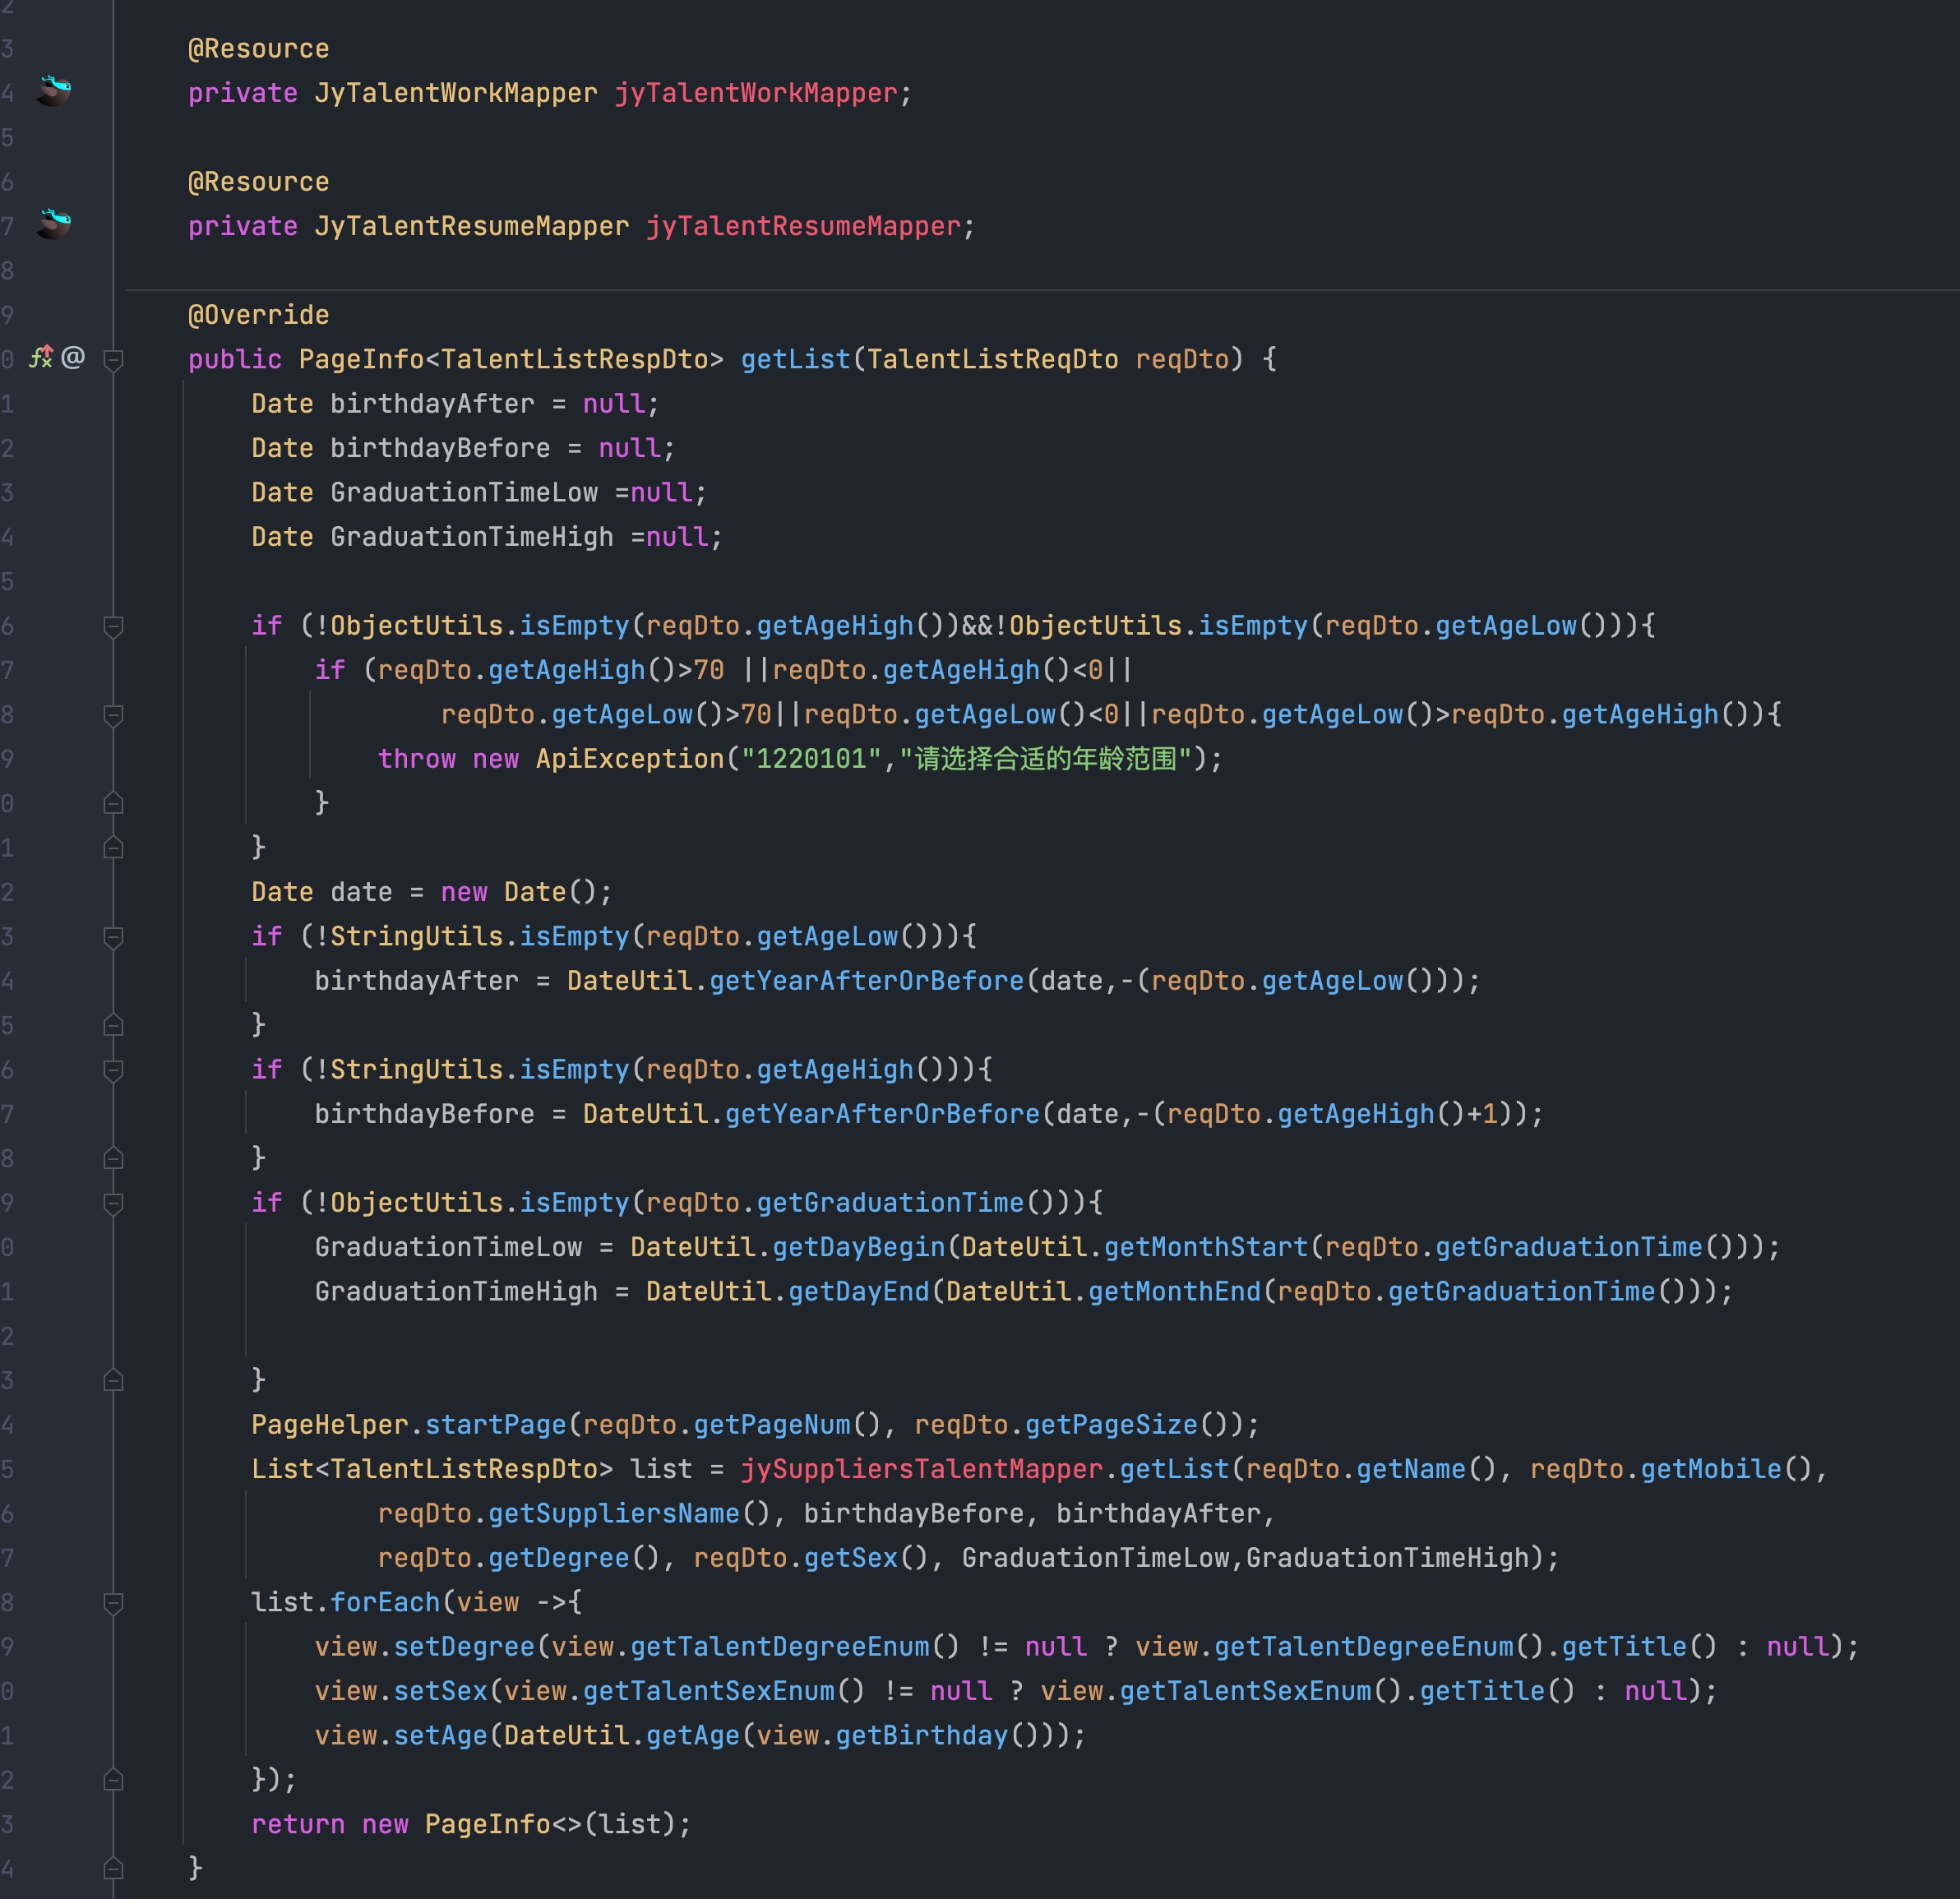The width and height of the screenshot is (1960, 1899).
Task: Click the getDayBegin method call
Action: point(859,1247)
